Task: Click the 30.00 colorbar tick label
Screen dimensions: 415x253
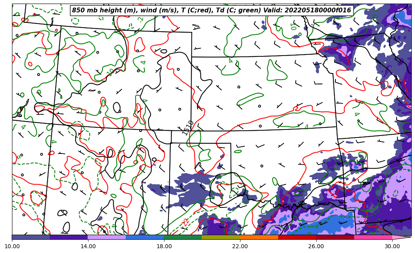Action: (392, 246)
